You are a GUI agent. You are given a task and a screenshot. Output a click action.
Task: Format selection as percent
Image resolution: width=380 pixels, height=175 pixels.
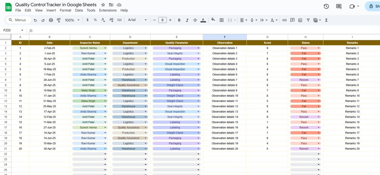tap(95, 20)
